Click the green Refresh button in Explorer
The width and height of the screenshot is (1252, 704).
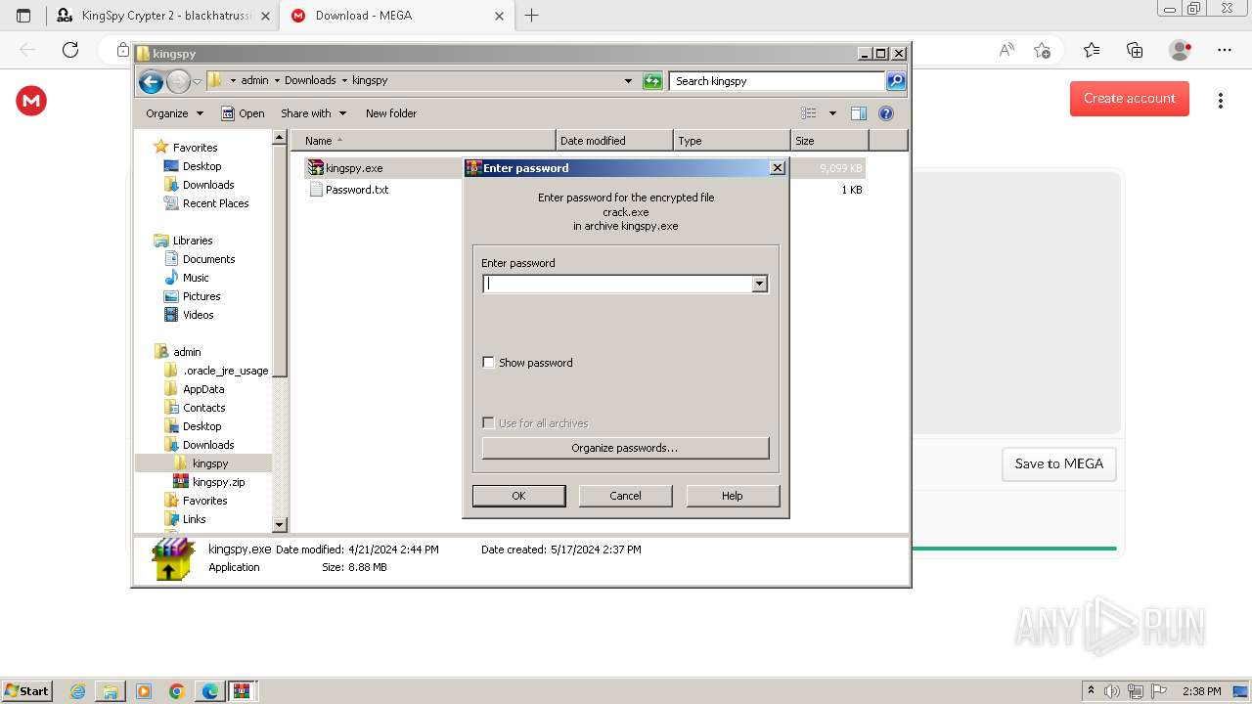coord(652,81)
